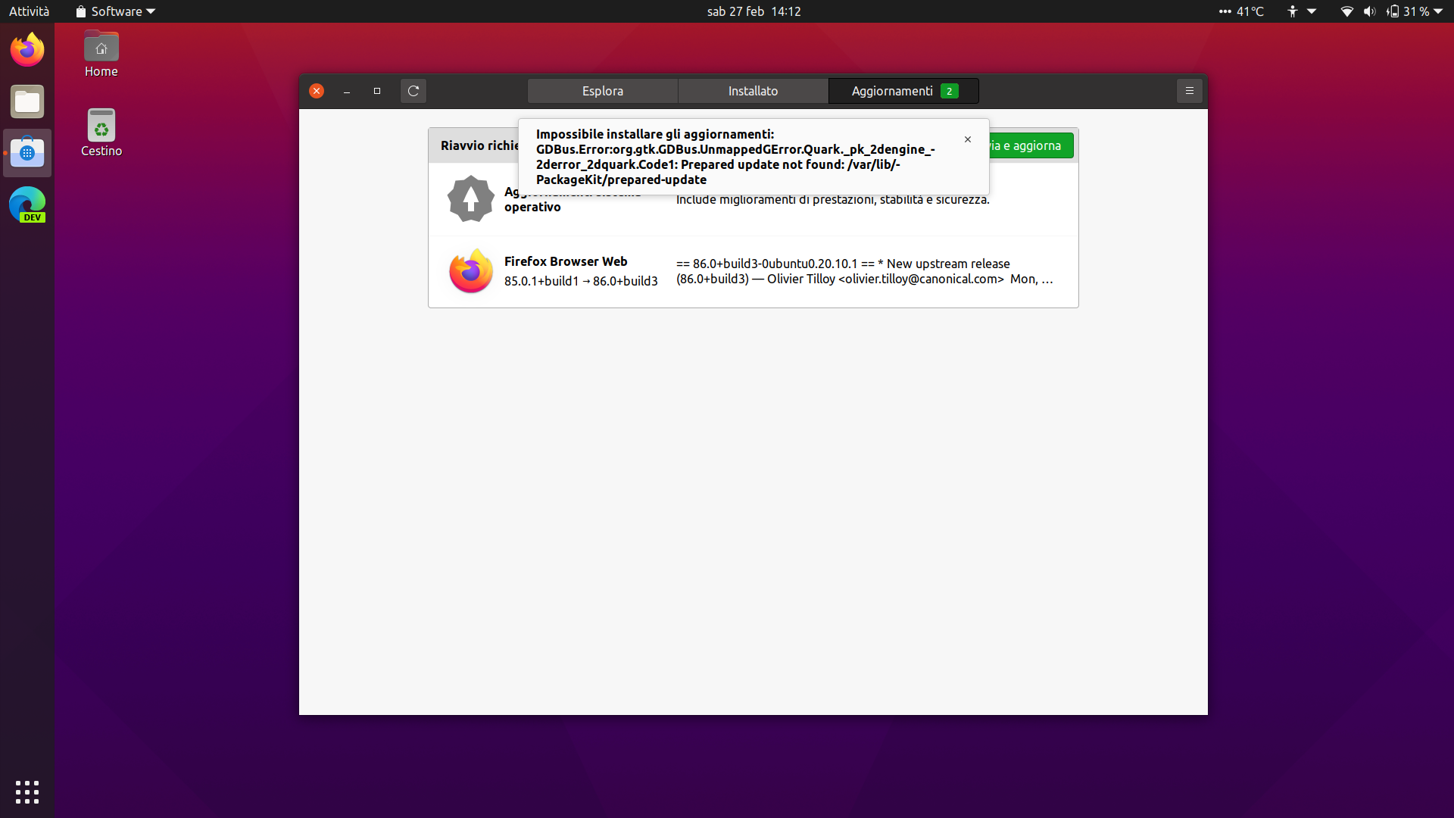This screenshot has height=818, width=1454.
Task: Click the 'Include miglioramenti di prestazioni' description
Action: tap(833, 200)
